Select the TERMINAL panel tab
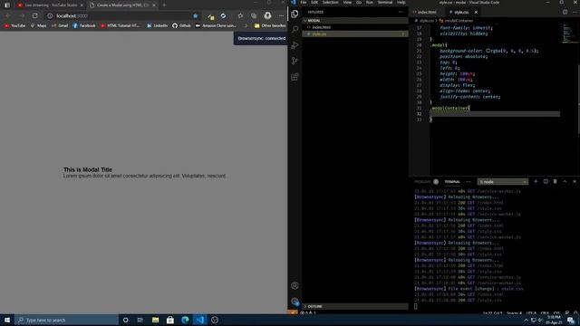The width and height of the screenshot is (580, 326). (x=452, y=182)
